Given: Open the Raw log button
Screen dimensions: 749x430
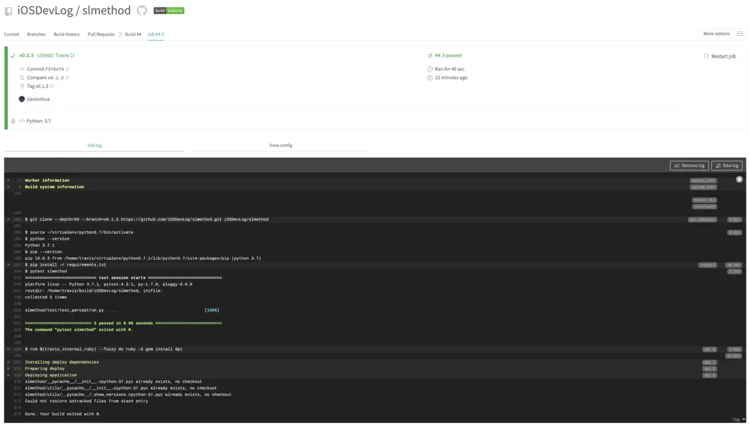Looking at the screenshot, I should 727,165.
